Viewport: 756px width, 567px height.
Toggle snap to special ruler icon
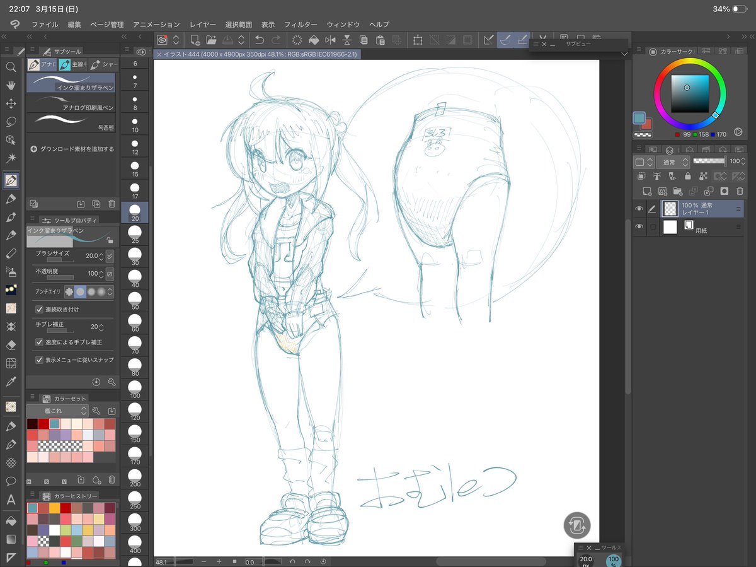click(505, 40)
